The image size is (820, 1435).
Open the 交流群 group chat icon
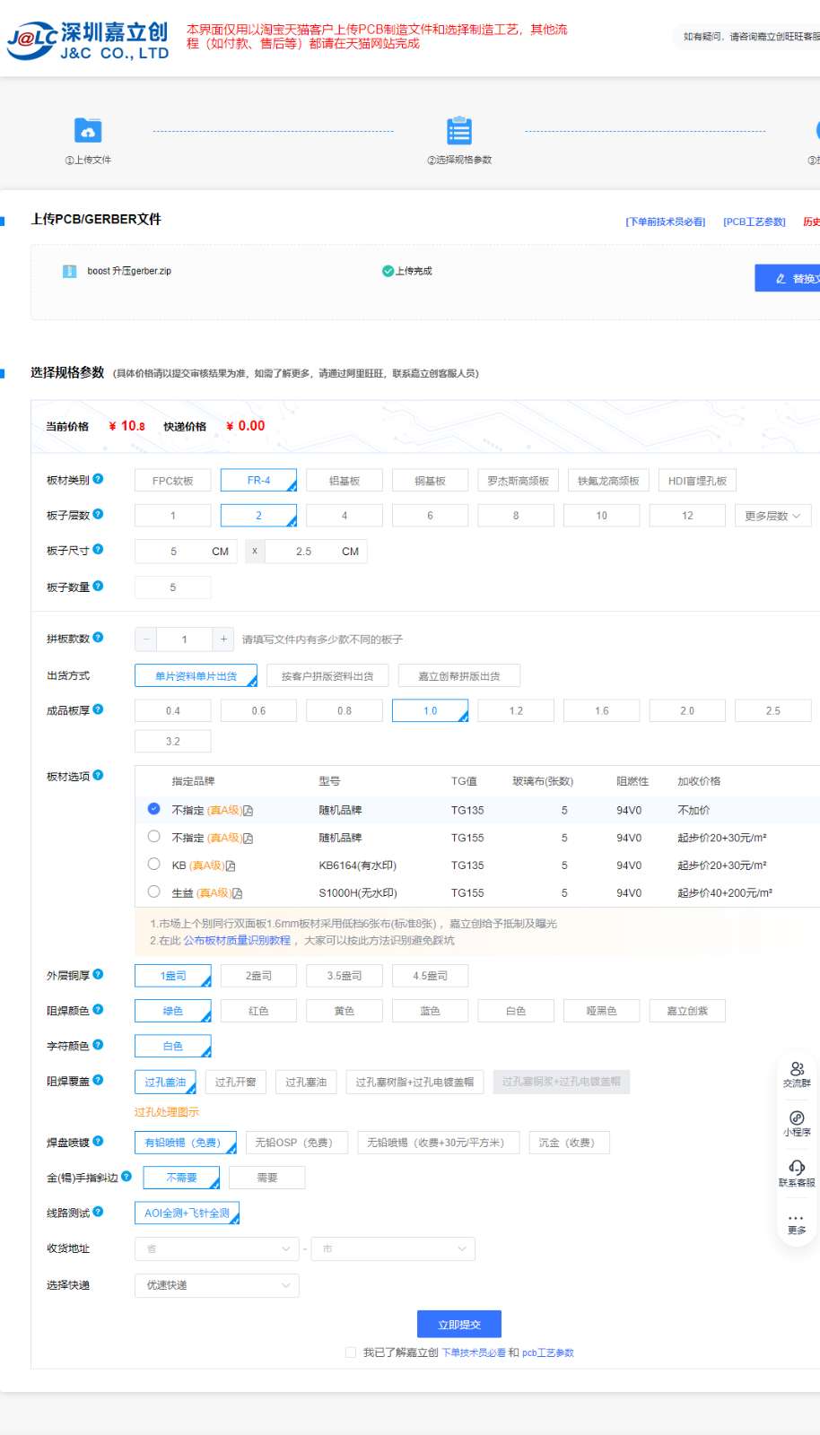pyautogui.click(x=797, y=1069)
